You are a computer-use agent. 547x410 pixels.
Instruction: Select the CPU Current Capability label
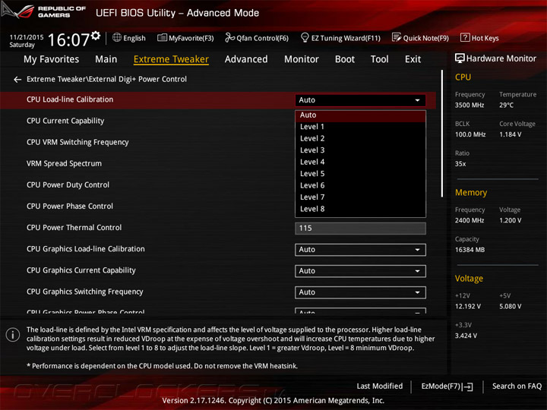(65, 121)
